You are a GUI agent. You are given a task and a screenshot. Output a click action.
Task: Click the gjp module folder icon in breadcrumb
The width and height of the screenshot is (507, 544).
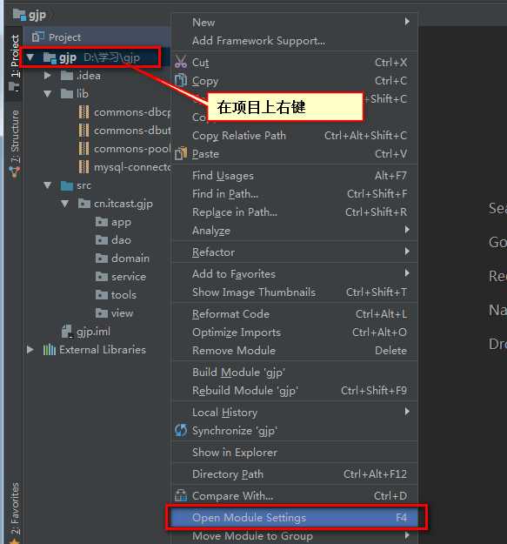click(19, 15)
